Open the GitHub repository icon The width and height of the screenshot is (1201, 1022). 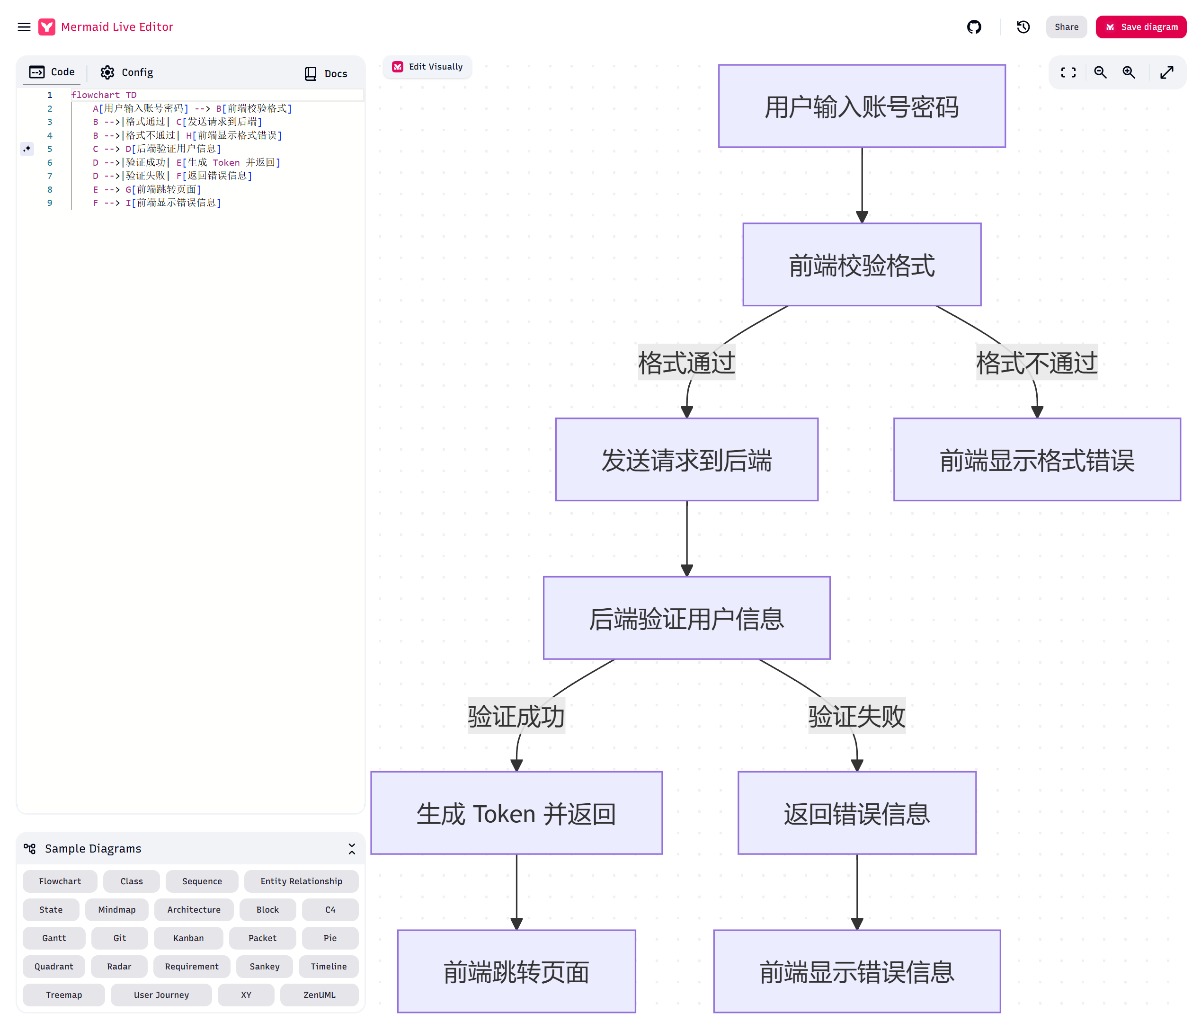click(974, 27)
